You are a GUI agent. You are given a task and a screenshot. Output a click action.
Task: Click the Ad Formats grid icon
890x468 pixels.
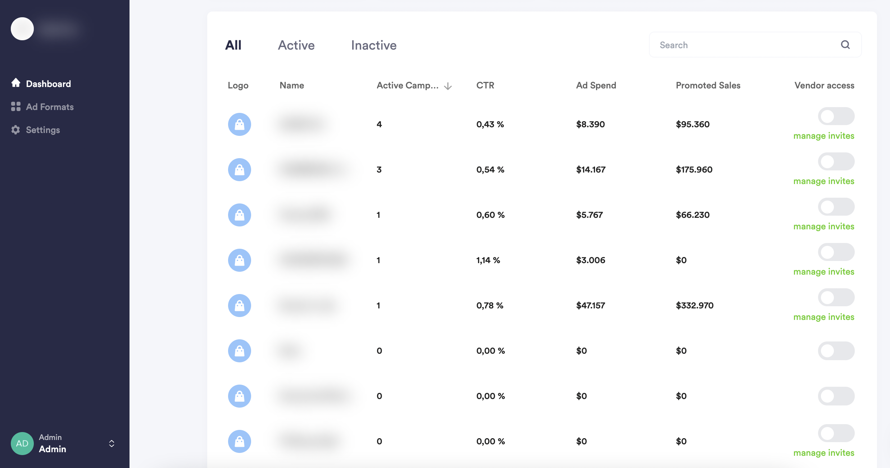[16, 106]
